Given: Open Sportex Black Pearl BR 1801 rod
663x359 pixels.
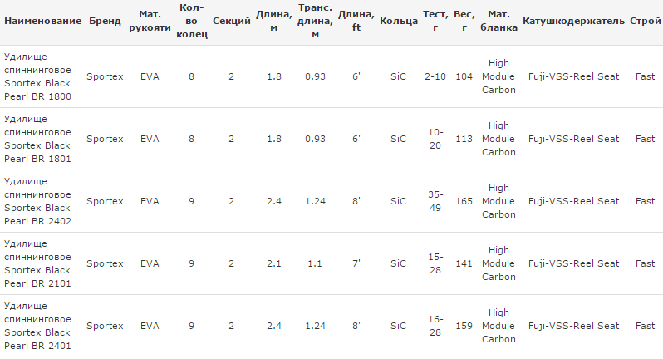Looking at the screenshot, I should click(37, 139).
